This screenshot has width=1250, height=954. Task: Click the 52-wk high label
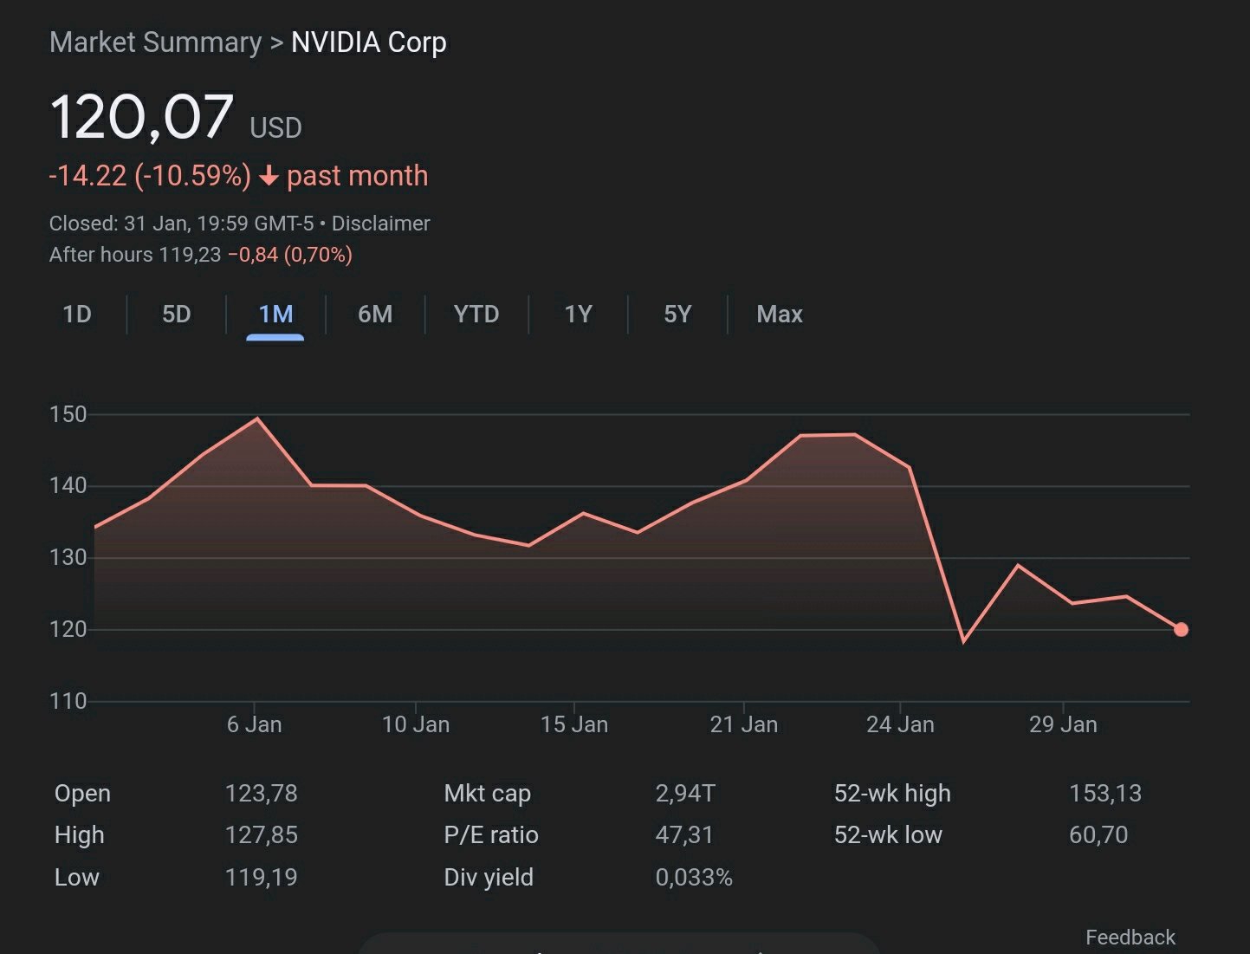pyautogui.click(x=892, y=794)
